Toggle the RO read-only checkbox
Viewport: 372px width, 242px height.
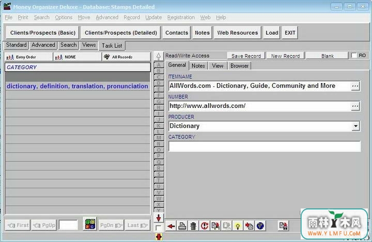354,55
